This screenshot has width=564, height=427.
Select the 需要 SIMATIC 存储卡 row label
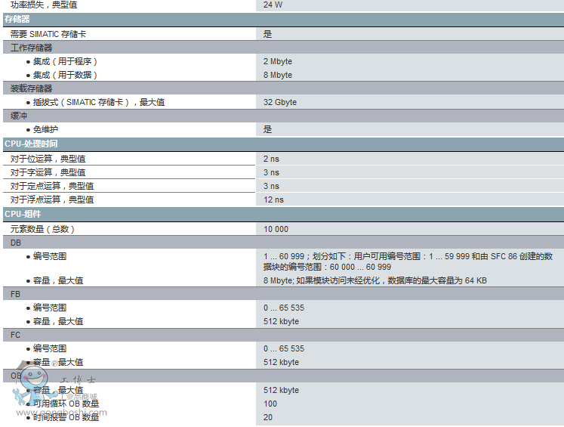pyautogui.click(x=48, y=34)
